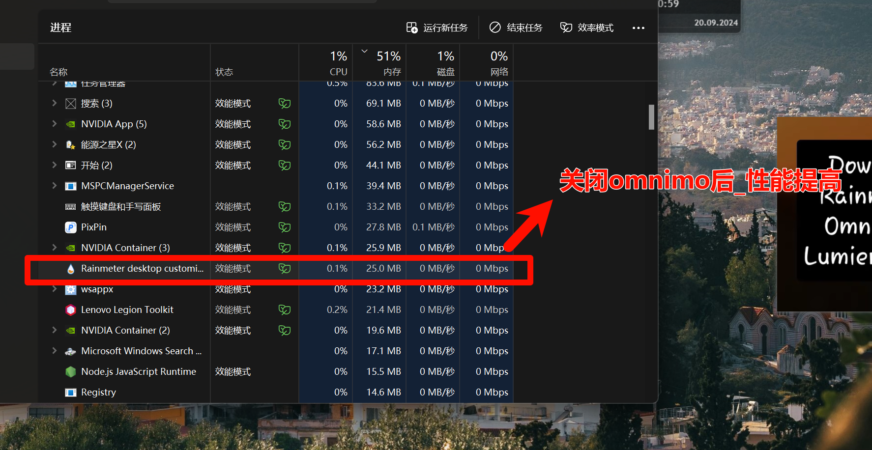872x450 pixels.
Task: Click 结束任务 button
Action: pos(516,28)
